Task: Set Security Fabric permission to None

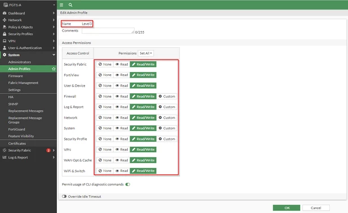Action: (x=105, y=64)
